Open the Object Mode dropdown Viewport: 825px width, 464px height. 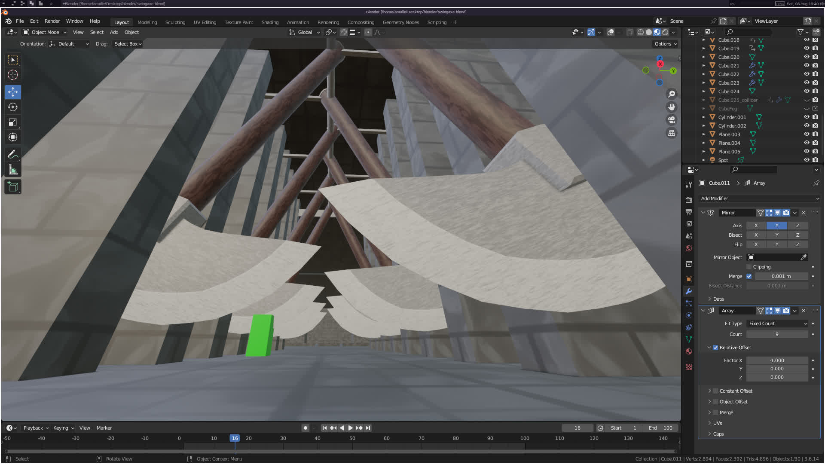[x=45, y=32]
